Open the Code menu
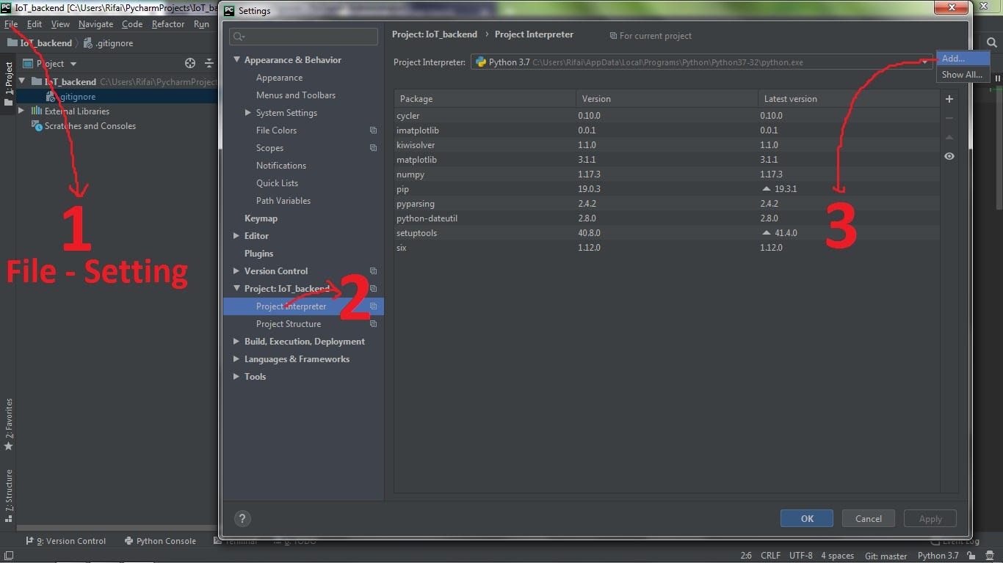 pos(132,24)
